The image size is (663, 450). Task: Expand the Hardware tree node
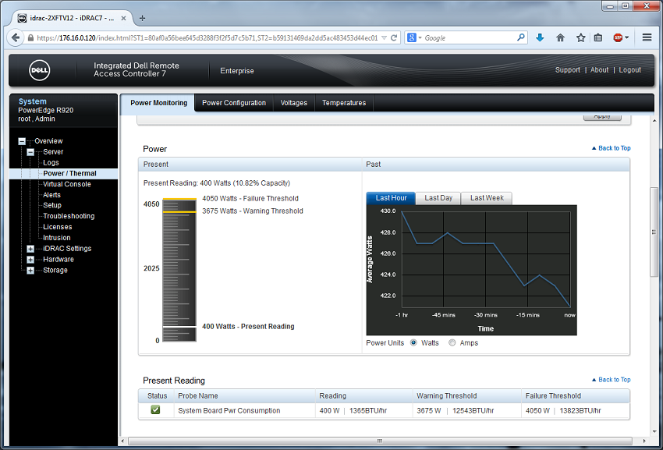click(x=30, y=260)
